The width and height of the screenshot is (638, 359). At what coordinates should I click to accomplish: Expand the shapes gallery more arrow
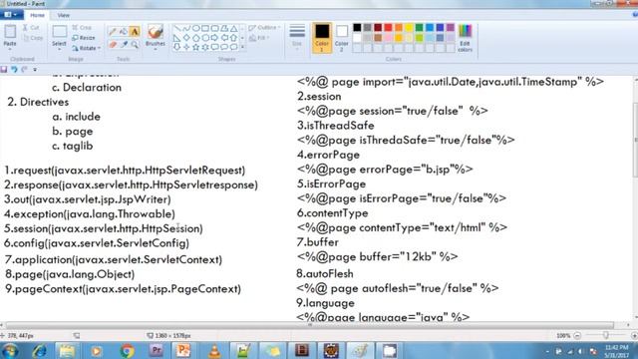(x=242, y=47)
